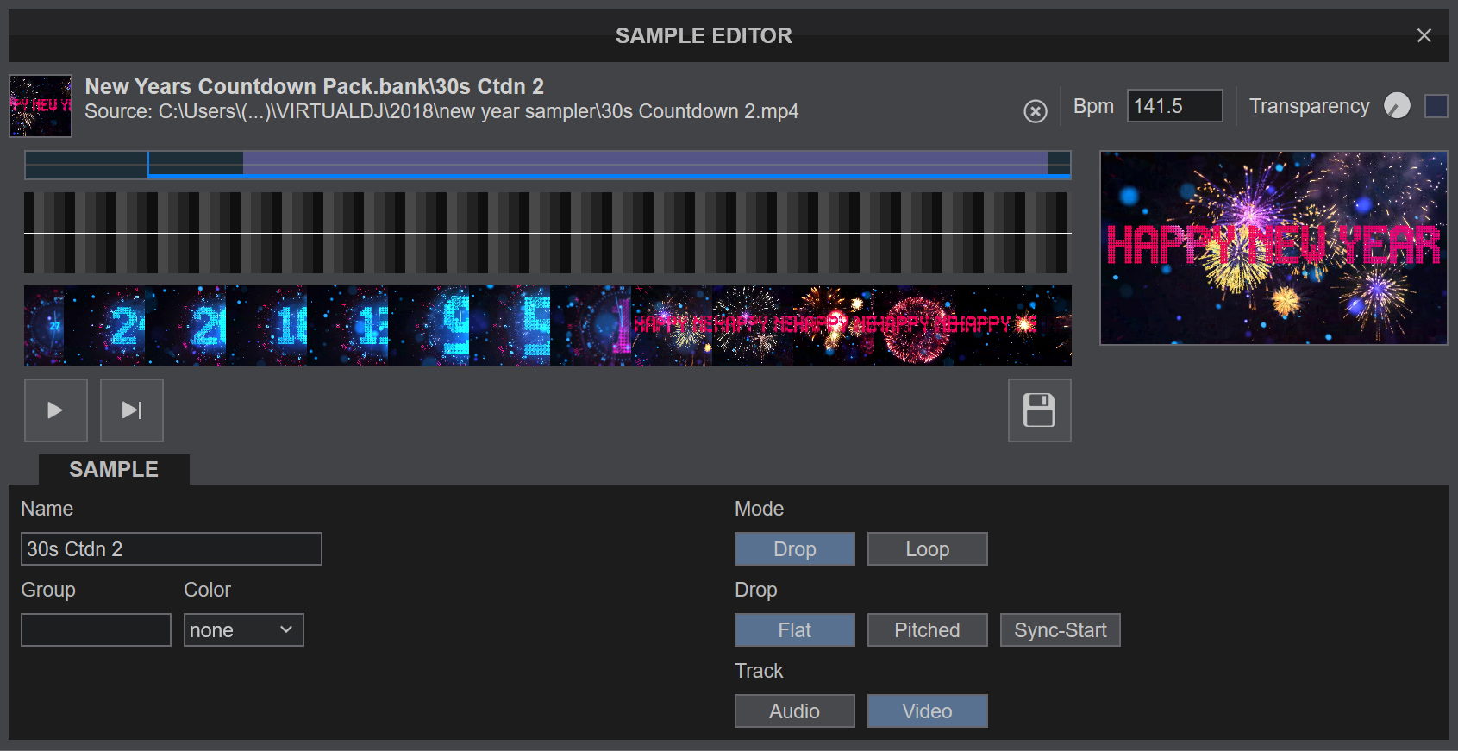Toggle the Audio track button
Viewport: 1458px width, 751px height.
coord(794,711)
